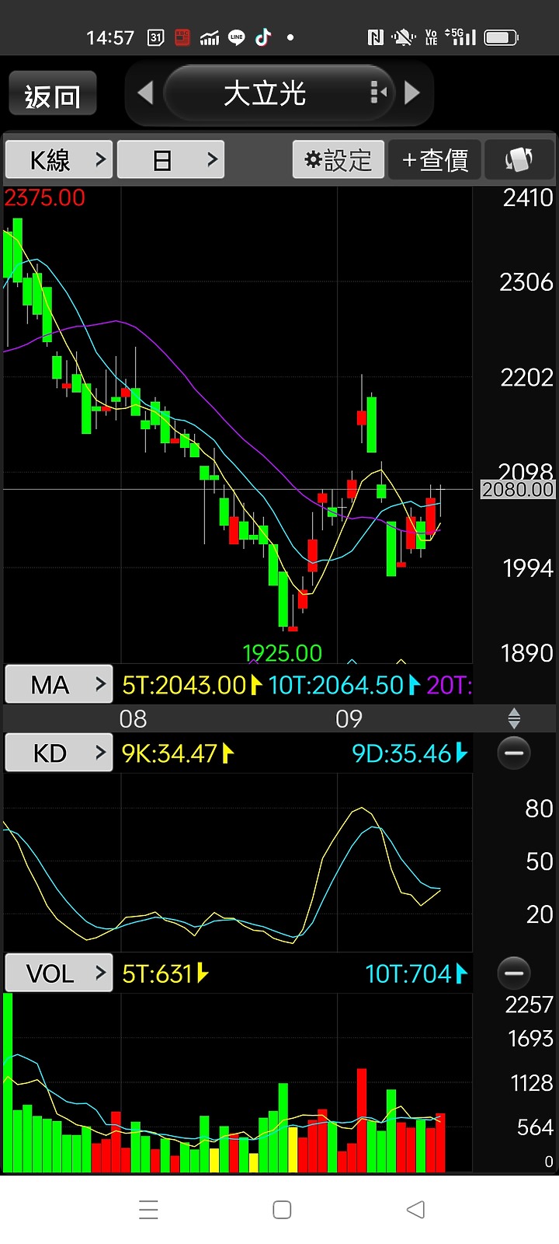Tap the volume axis label 564
The width and height of the screenshot is (559, 1244).
(535, 1127)
